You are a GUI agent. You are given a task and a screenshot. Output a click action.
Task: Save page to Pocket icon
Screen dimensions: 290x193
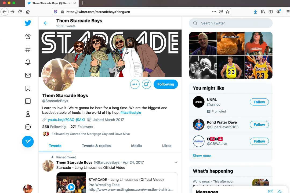tap(221, 12)
